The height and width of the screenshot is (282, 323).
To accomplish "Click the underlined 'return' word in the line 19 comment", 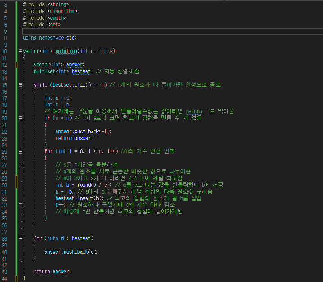I will [x=194, y=111].
